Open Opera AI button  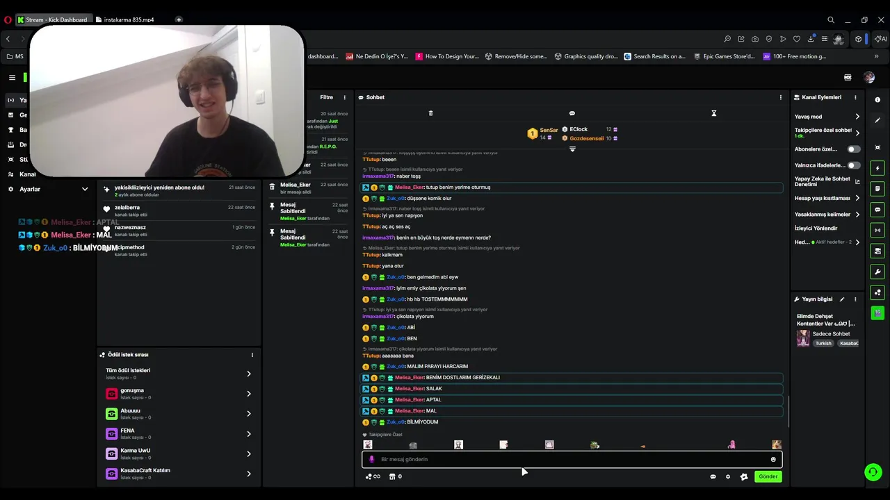click(x=880, y=39)
